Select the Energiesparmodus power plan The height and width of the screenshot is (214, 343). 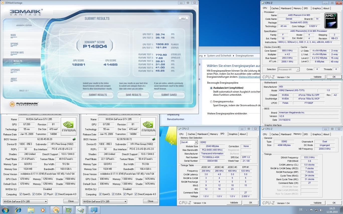coord(211,102)
